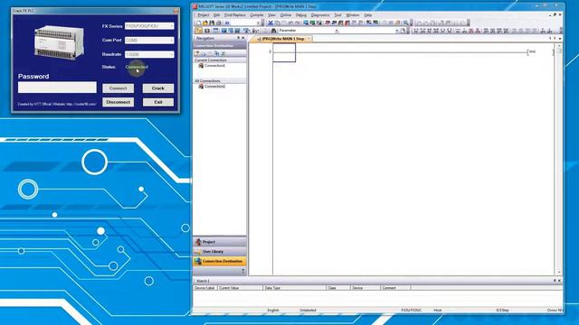Click first icon in Connection Destination mini toolbar
The image size is (579, 325).
(197, 53)
